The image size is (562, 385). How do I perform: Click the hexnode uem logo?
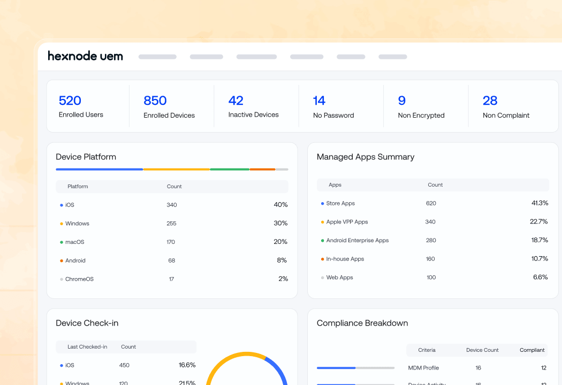coord(85,56)
